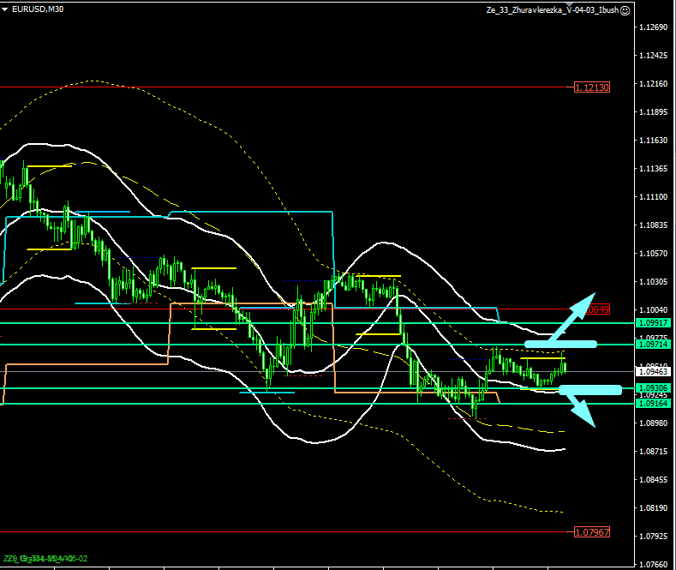Click the smiley face Expert Advisor icon
The width and height of the screenshot is (676, 570).
coord(625,10)
